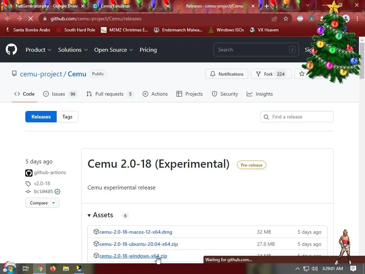The width and height of the screenshot is (365, 274).
Task: Switch to the Code tab
Action: pyautogui.click(x=24, y=94)
